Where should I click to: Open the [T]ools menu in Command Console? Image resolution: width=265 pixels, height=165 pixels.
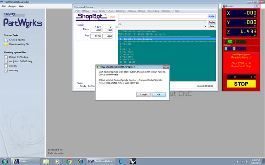tap(141, 11)
